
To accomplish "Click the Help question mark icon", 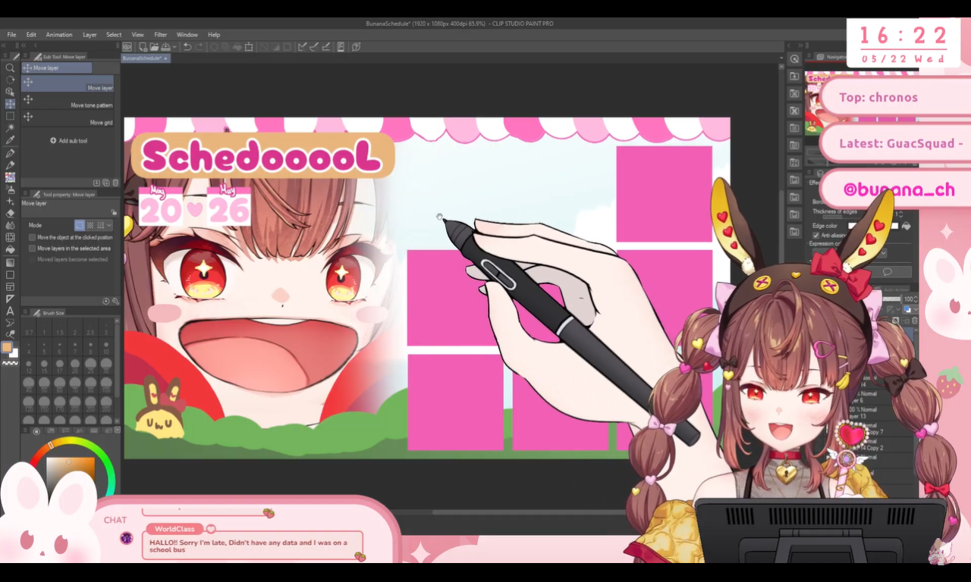I will [x=356, y=47].
